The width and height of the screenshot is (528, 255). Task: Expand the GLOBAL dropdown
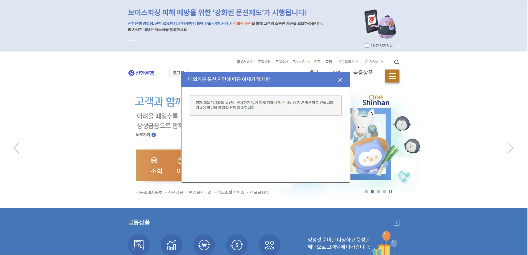pyautogui.click(x=374, y=62)
